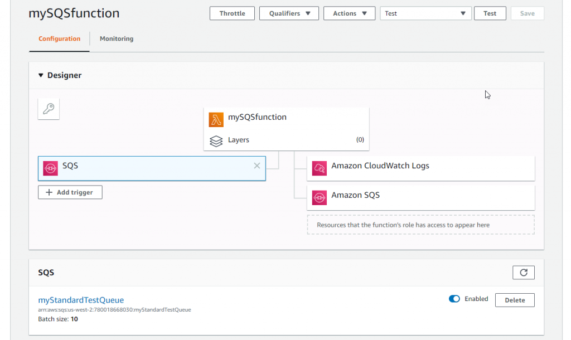571x340 pixels.
Task: Click the Amazon SQS resource icon
Action: (x=320, y=198)
